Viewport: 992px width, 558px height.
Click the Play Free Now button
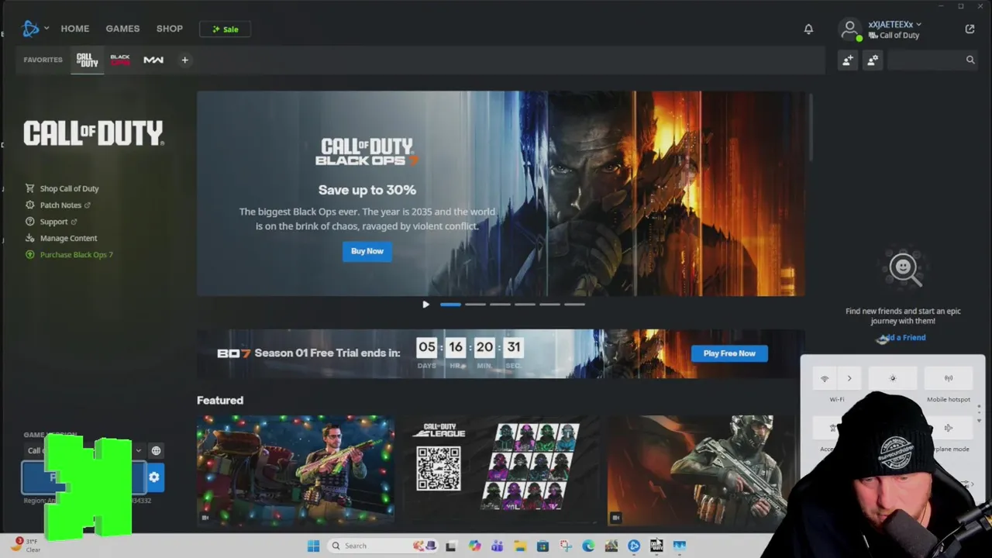(x=729, y=353)
